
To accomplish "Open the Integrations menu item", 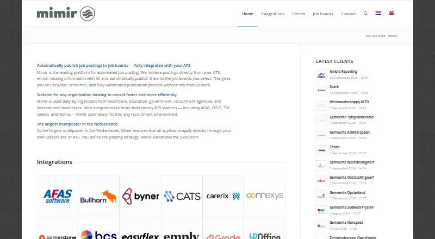I will 273,14.
